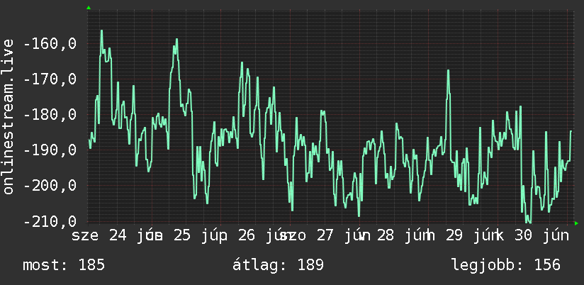The width and height of the screenshot is (584, 285).
Task: Click the y-axis label -210,0
Action: 50,221
